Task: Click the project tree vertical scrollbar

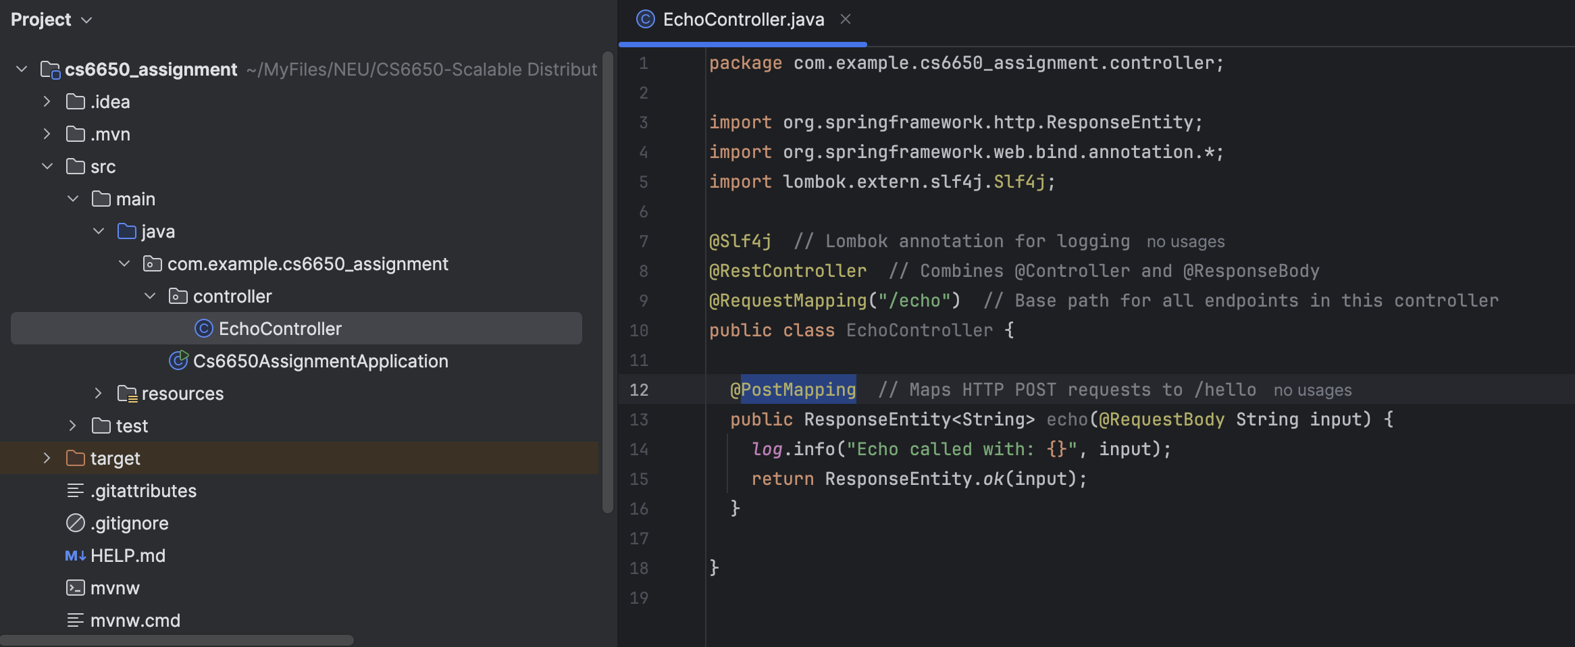Action: pyautogui.click(x=607, y=284)
